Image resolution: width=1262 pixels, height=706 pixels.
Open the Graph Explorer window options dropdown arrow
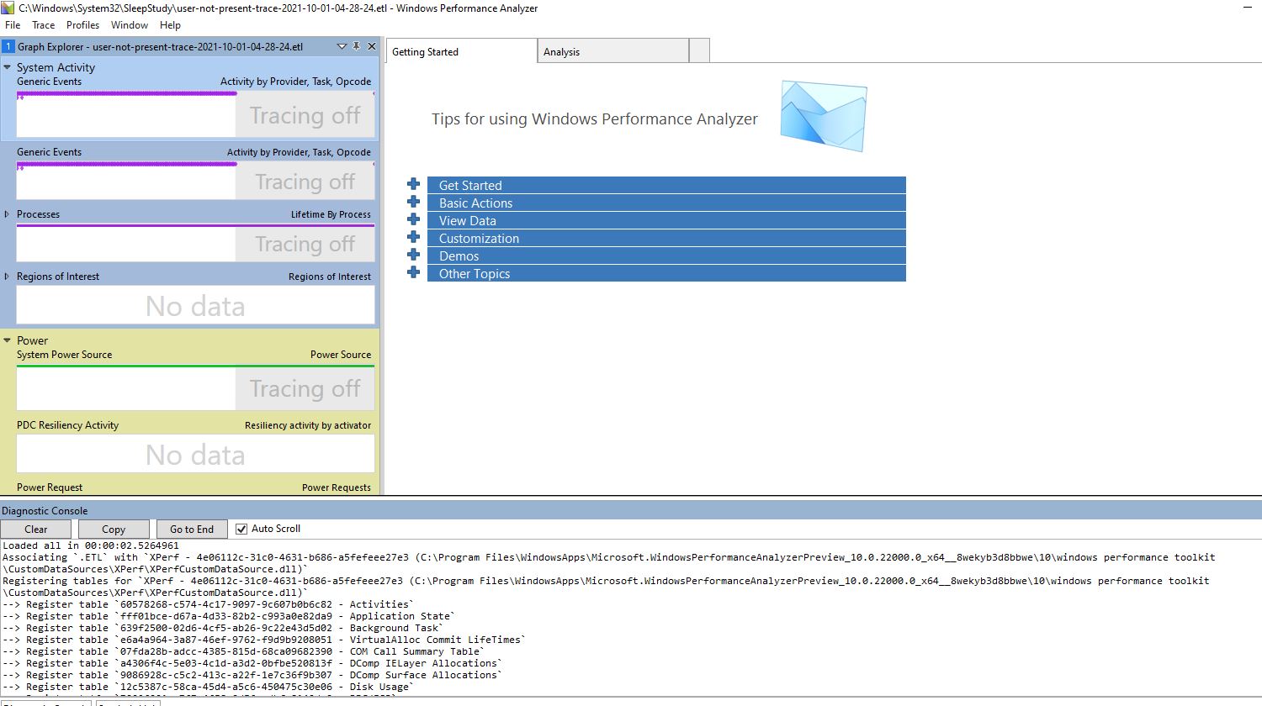point(342,46)
